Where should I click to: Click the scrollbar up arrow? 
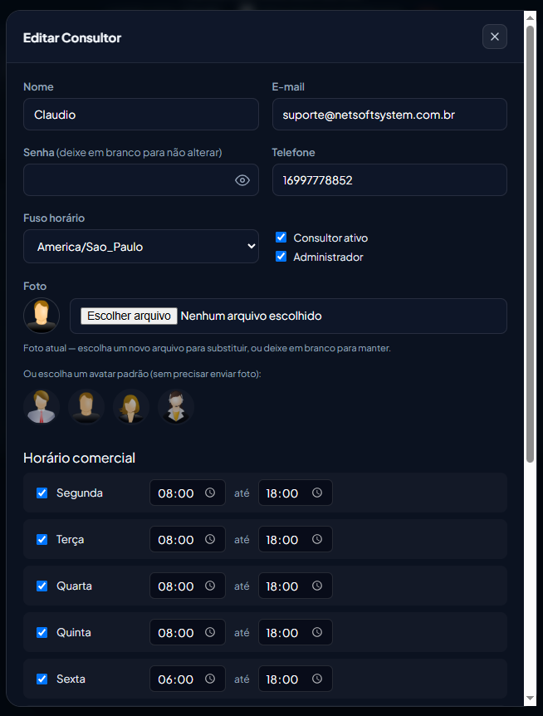[x=531, y=17]
